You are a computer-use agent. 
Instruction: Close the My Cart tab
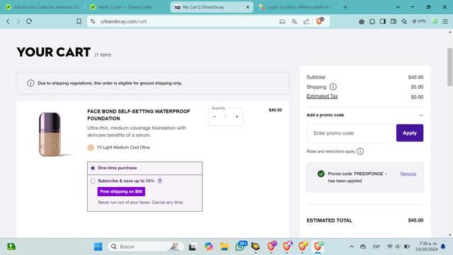248,7
